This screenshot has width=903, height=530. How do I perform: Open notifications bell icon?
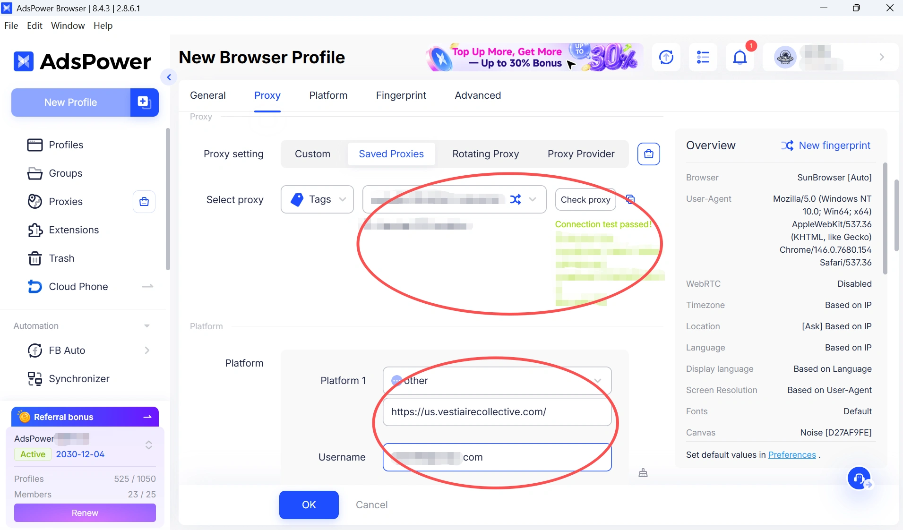pyautogui.click(x=740, y=57)
